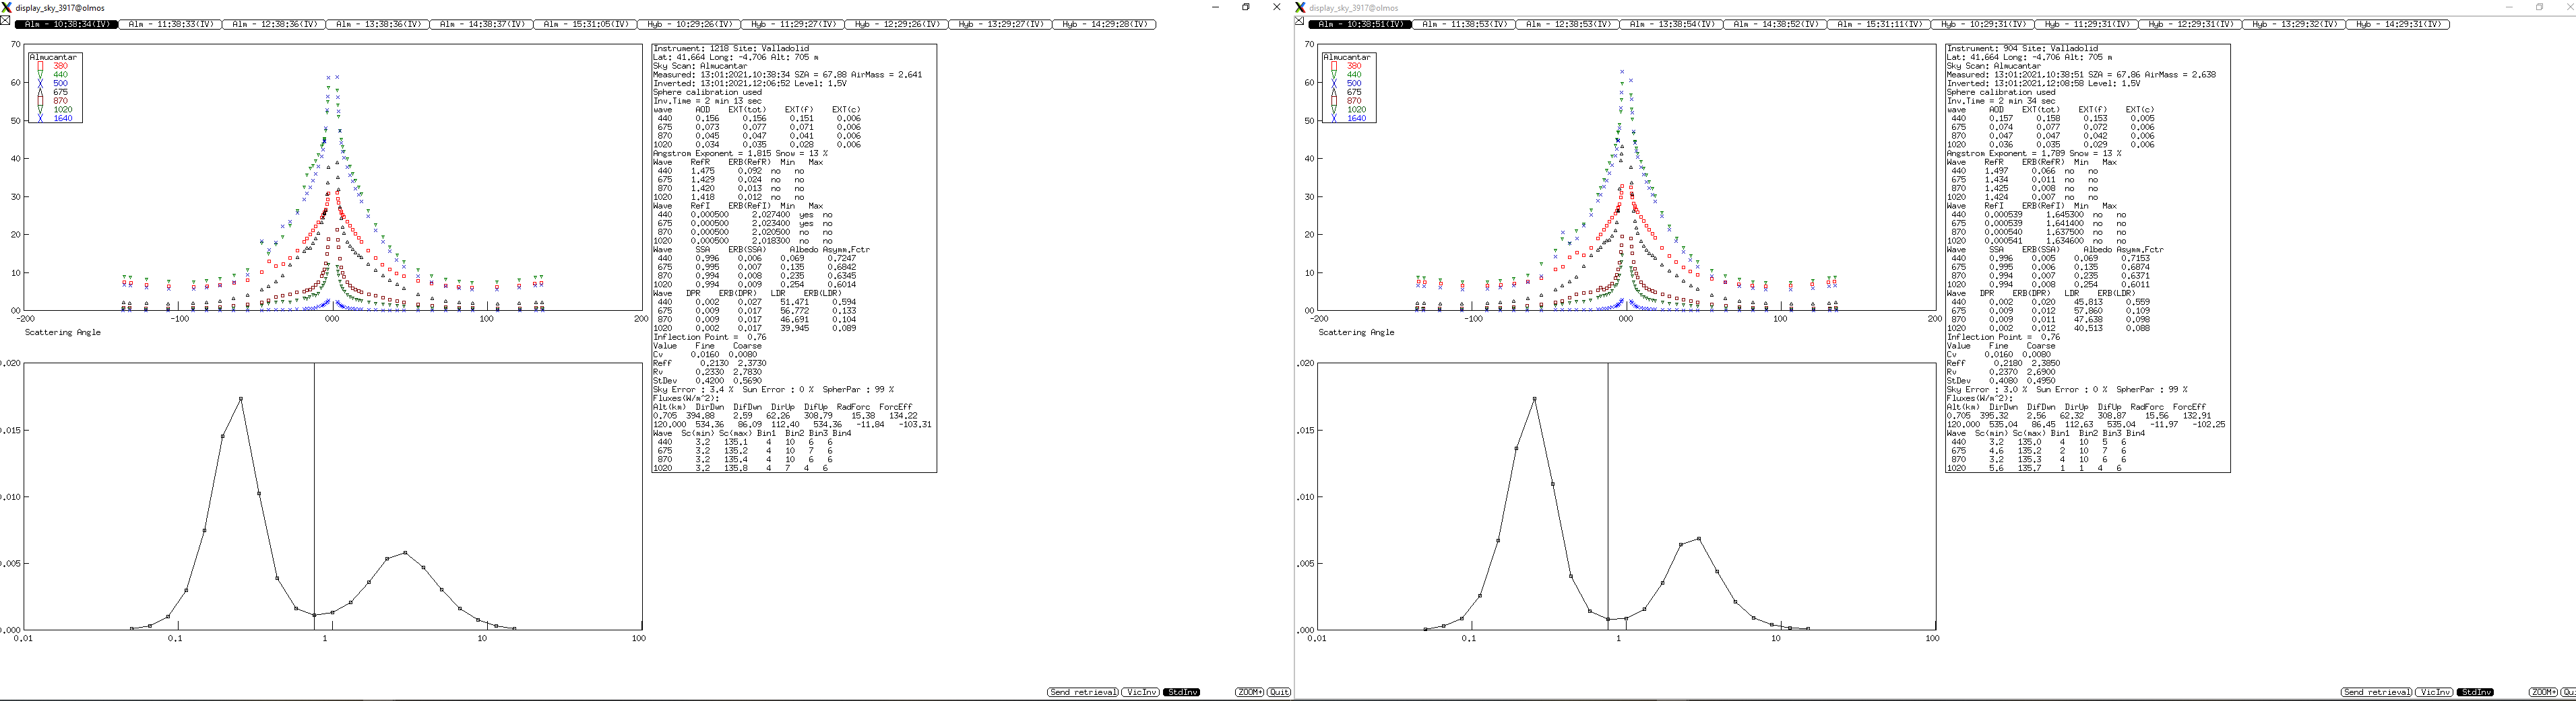The width and height of the screenshot is (2576, 701).
Task: Open Alm - 15:31:11(IV) in right window
Action: point(1880,24)
